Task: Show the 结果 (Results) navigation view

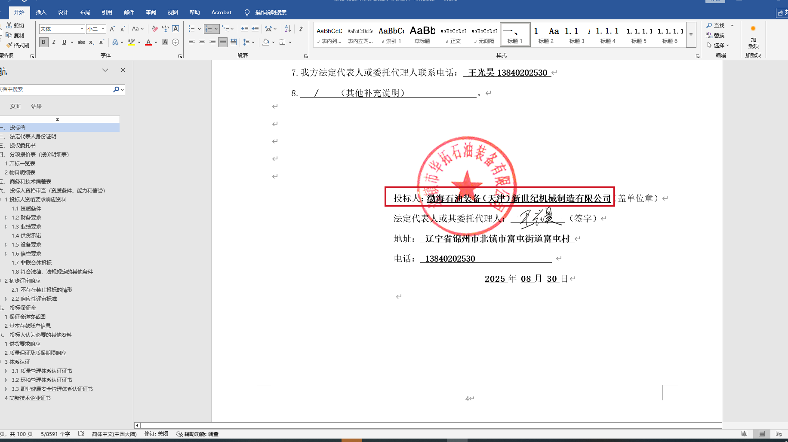Action: [x=36, y=107]
